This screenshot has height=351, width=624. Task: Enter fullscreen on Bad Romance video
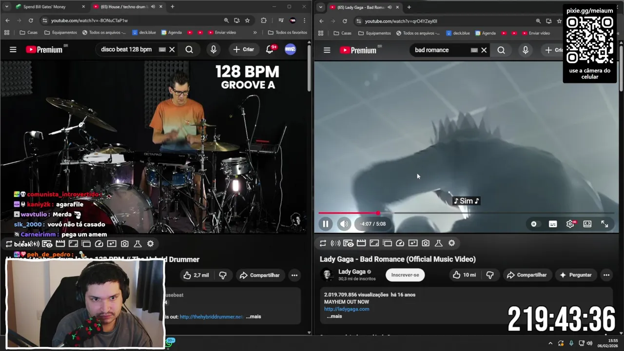coord(604,224)
